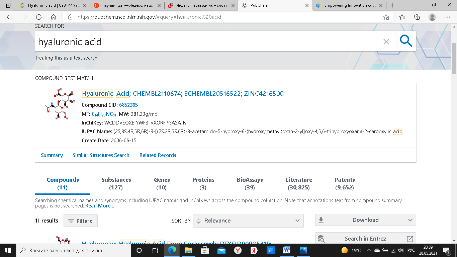
Task: Click the Search in Entrez button
Action: 366,239
